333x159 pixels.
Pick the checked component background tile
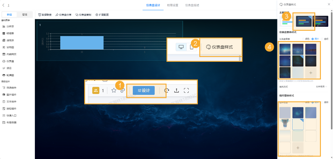pos(298,124)
